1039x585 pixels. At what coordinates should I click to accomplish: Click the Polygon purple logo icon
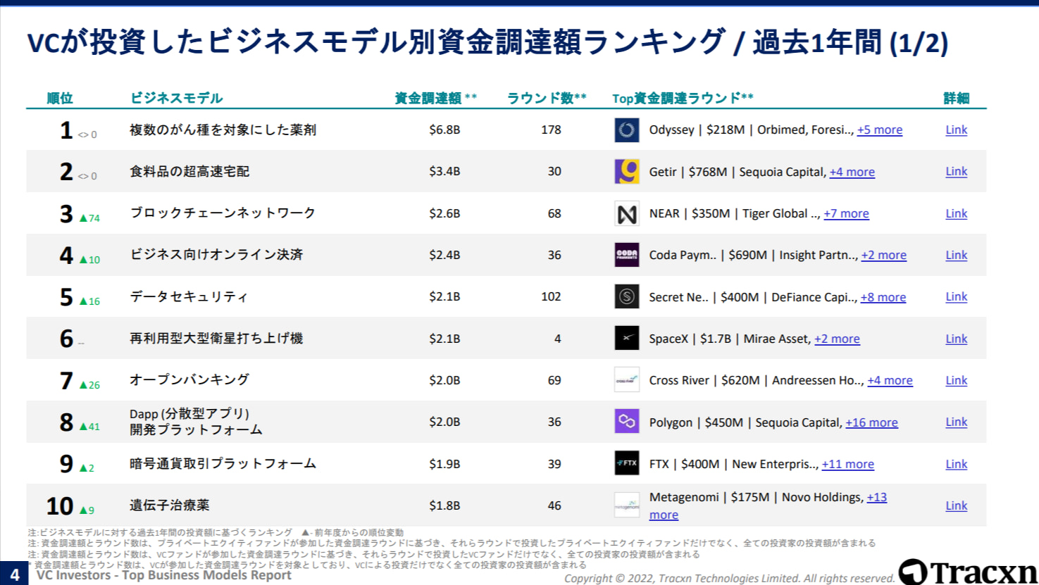click(x=627, y=422)
